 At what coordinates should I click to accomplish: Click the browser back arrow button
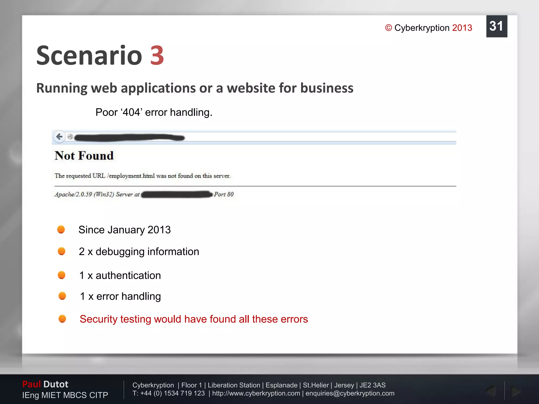point(59,137)
